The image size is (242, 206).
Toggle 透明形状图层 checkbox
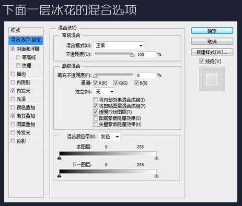click(x=96, y=112)
